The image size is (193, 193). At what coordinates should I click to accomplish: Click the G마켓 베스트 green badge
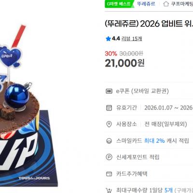(119, 4)
